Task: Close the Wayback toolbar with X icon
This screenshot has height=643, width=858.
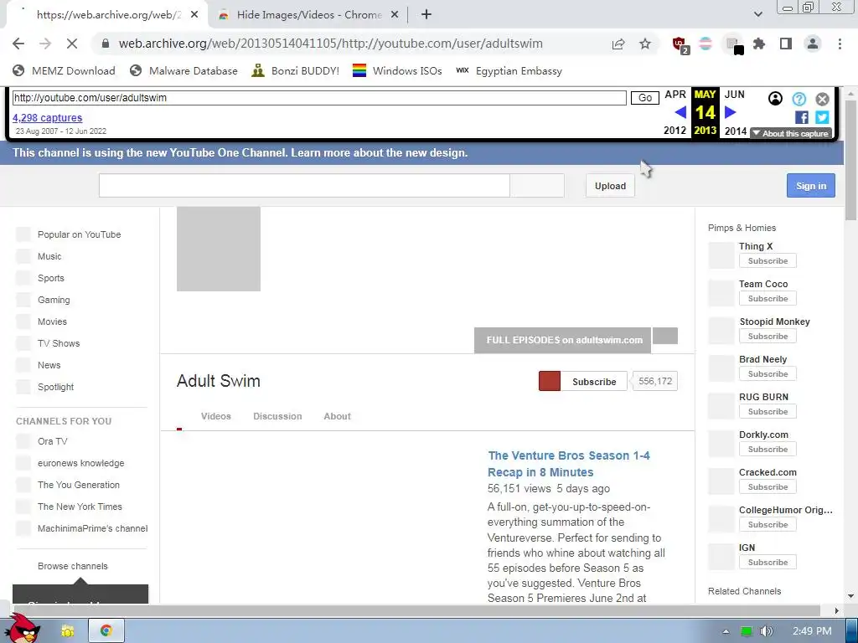Action: pyautogui.click(x=822, y=99)
